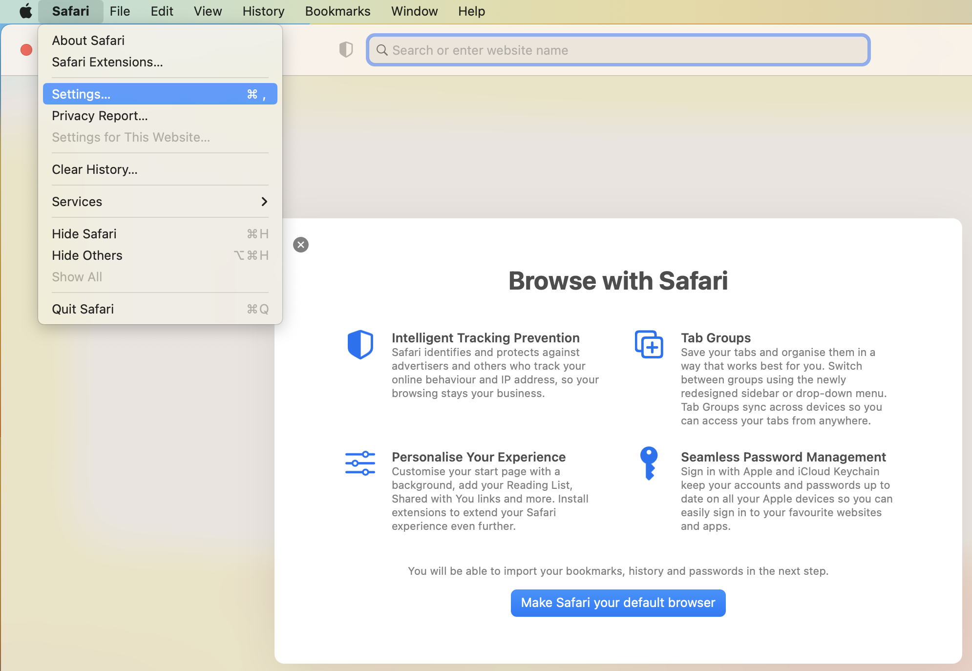Open the Help menu
The width and height of the screenshot is (972, 671).
[x=472, y=11]
